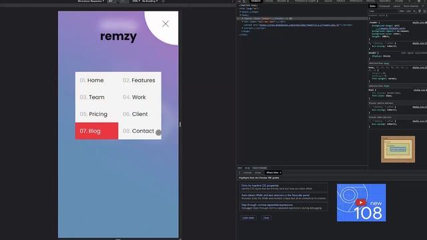Open the Contact menu item
This screenshot has width=427, height=240.
139,131
